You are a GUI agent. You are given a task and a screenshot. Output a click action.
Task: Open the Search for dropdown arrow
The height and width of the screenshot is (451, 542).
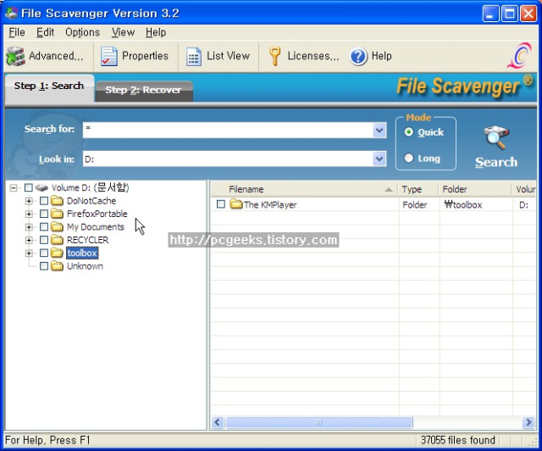379,131
